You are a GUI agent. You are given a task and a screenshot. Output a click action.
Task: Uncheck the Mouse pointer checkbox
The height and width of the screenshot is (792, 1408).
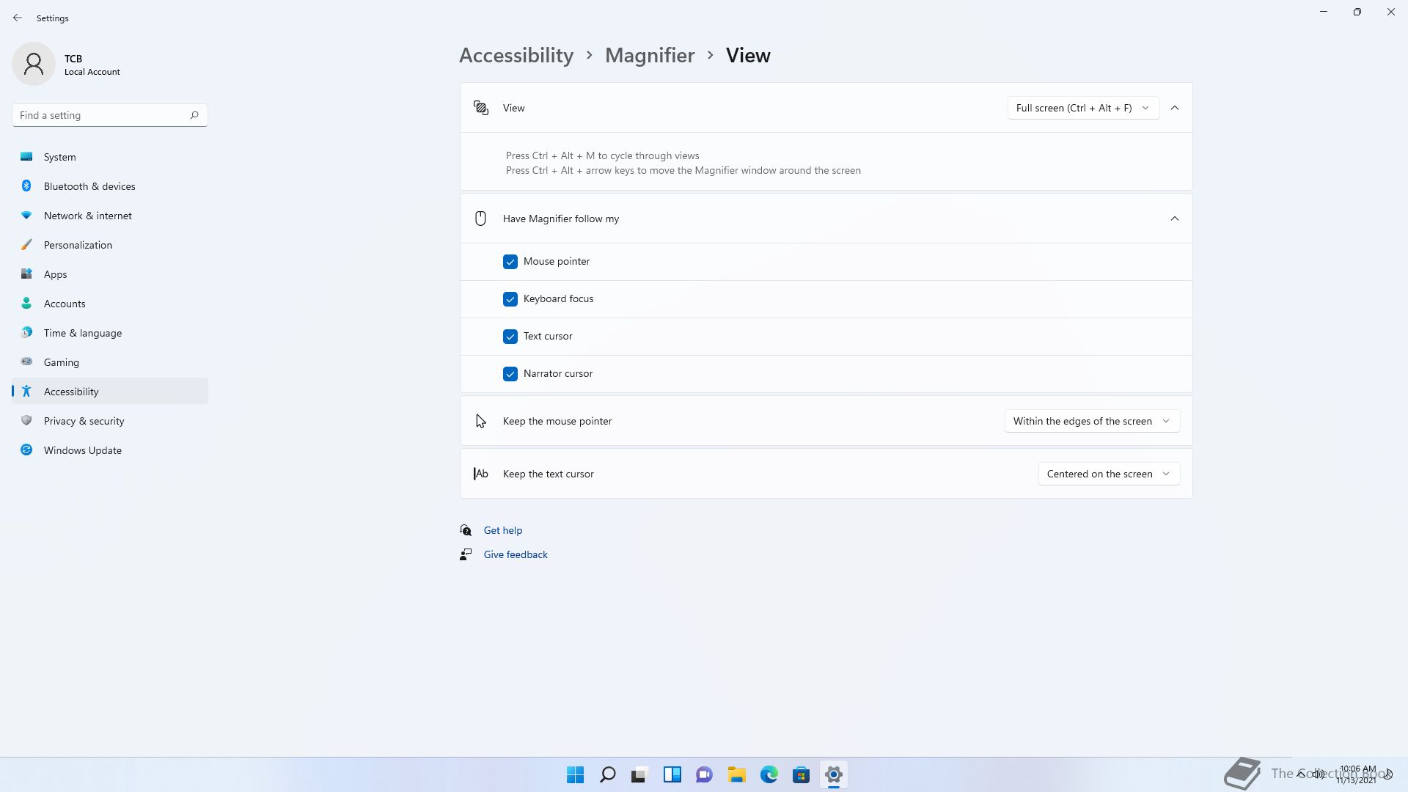coord(510,262)
